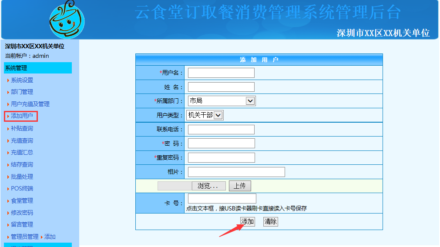Select 添加用户 in the left menu
This screenshot has height=247, width=440.
click(x=22, y=116)
